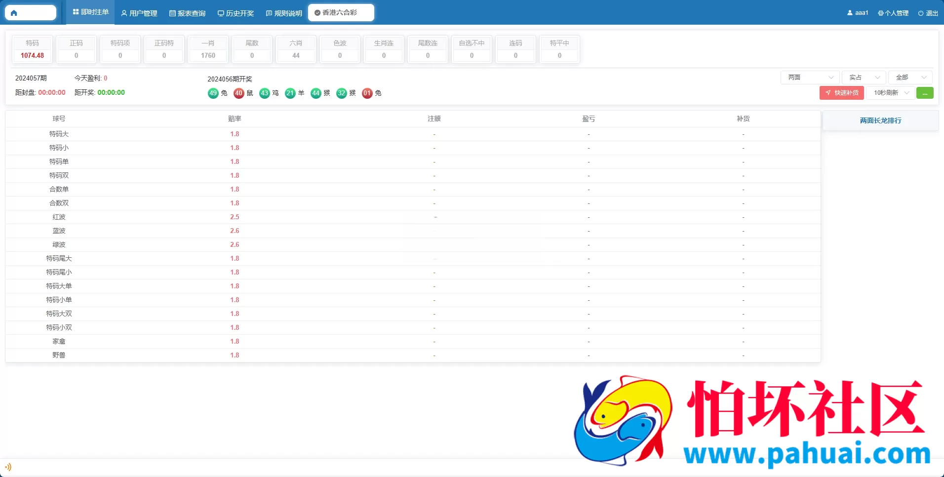The image size is (944, 477).
Task: Click the 特码尾小 row
Action: click(413, 273)
